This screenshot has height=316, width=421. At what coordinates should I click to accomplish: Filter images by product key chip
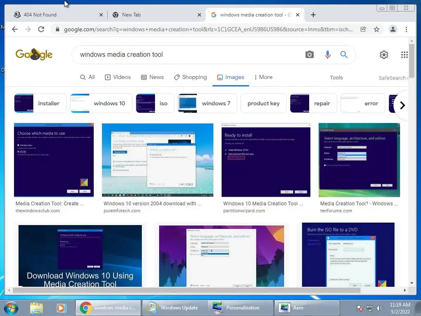click(264, 103)
